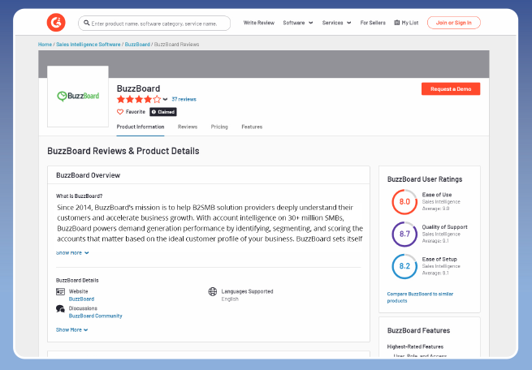Open the Services dropdown menu

(336, 23)
